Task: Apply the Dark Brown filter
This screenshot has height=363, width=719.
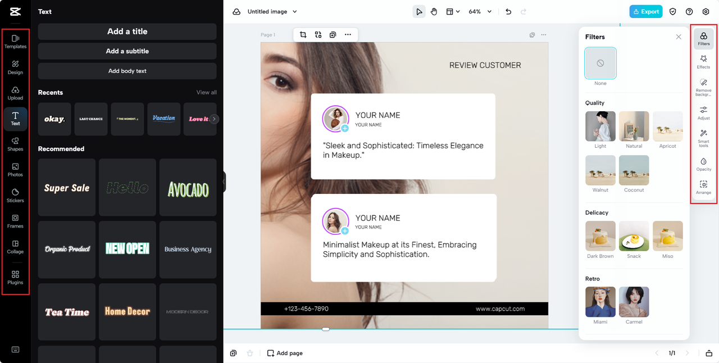Action: point(600,236)
